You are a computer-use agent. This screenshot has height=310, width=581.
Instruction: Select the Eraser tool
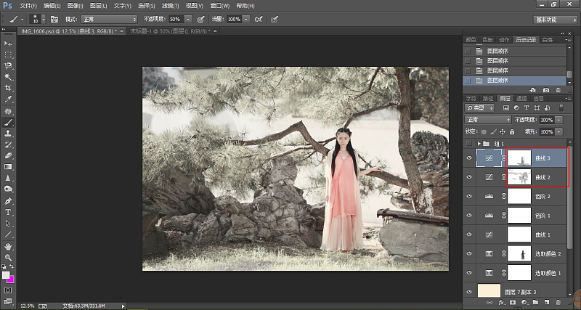8,155
